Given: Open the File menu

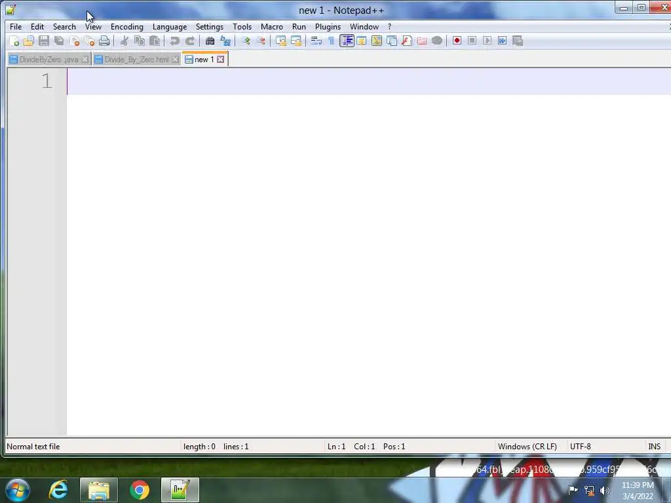Looking at the screenshot, I should (16, 26).
